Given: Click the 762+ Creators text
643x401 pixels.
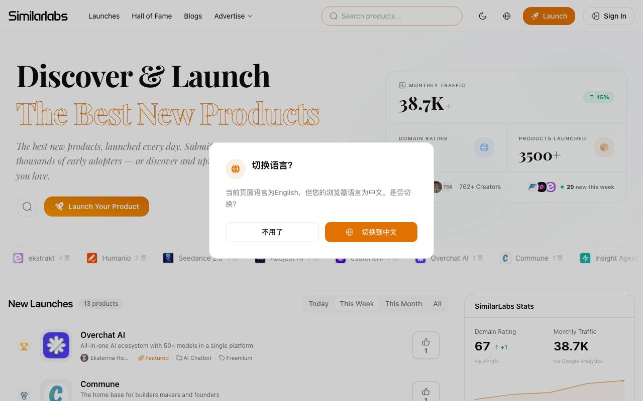Looking at the screenshot, I should (x=480, y=187).
